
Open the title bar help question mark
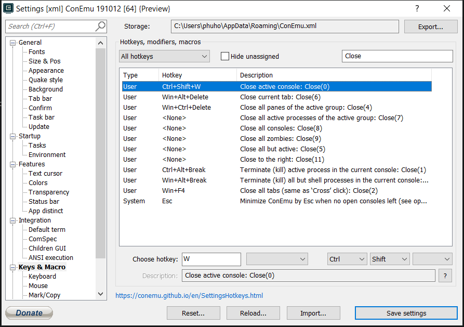tap(417, 8)
